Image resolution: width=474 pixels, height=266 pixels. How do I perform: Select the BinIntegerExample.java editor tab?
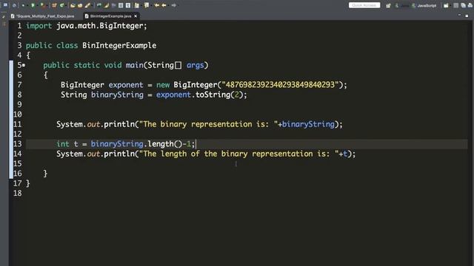(110, 16)
